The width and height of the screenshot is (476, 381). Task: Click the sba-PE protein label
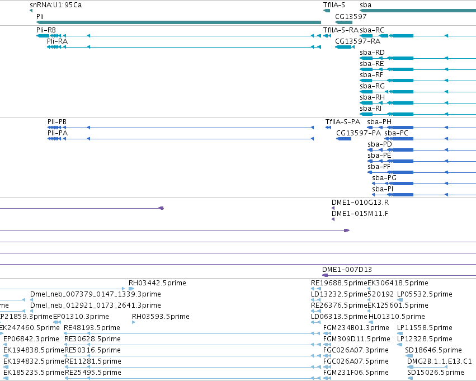pyautogui.click(x=379, y=156)
